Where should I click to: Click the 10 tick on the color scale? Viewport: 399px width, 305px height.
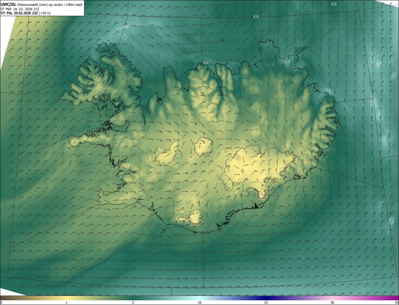tap(199, 303)
